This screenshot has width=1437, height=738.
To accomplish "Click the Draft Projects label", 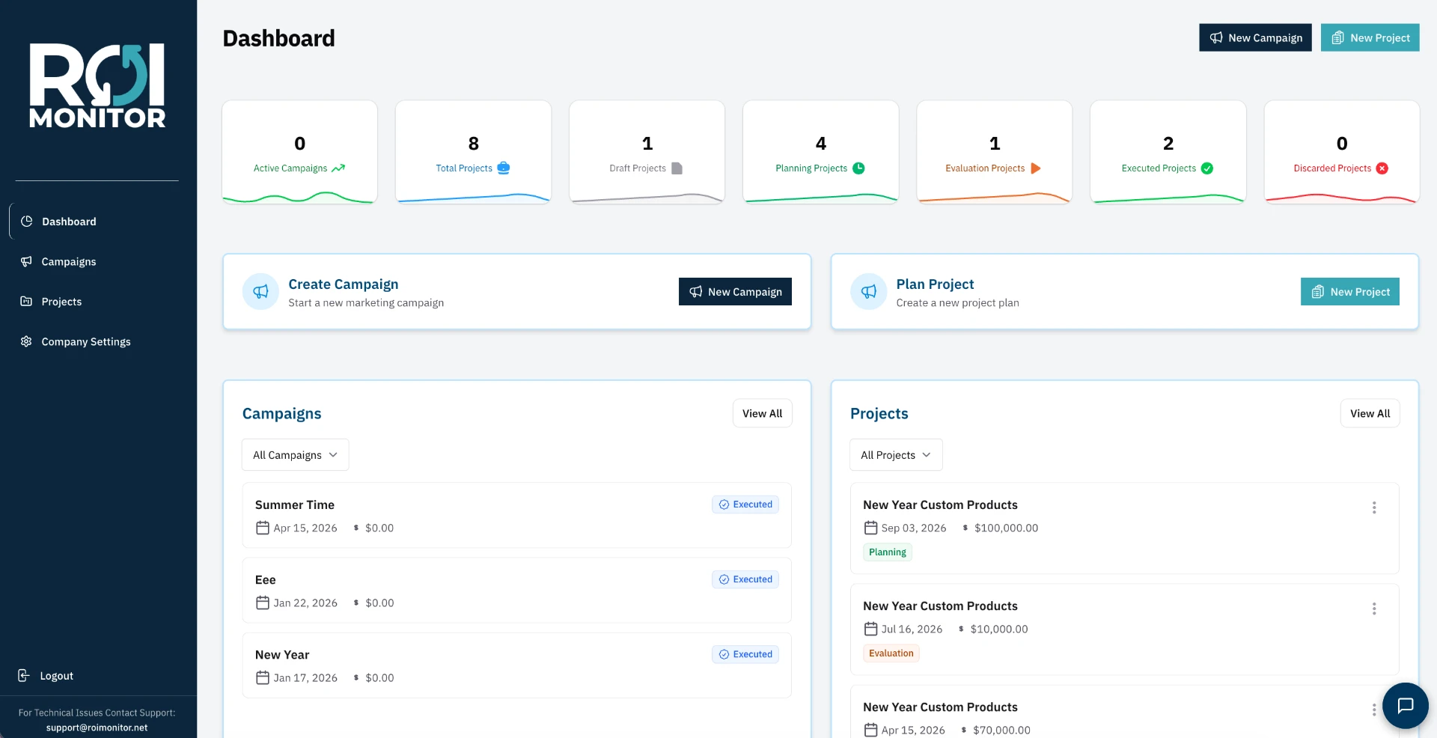I will tap(638, 168).
